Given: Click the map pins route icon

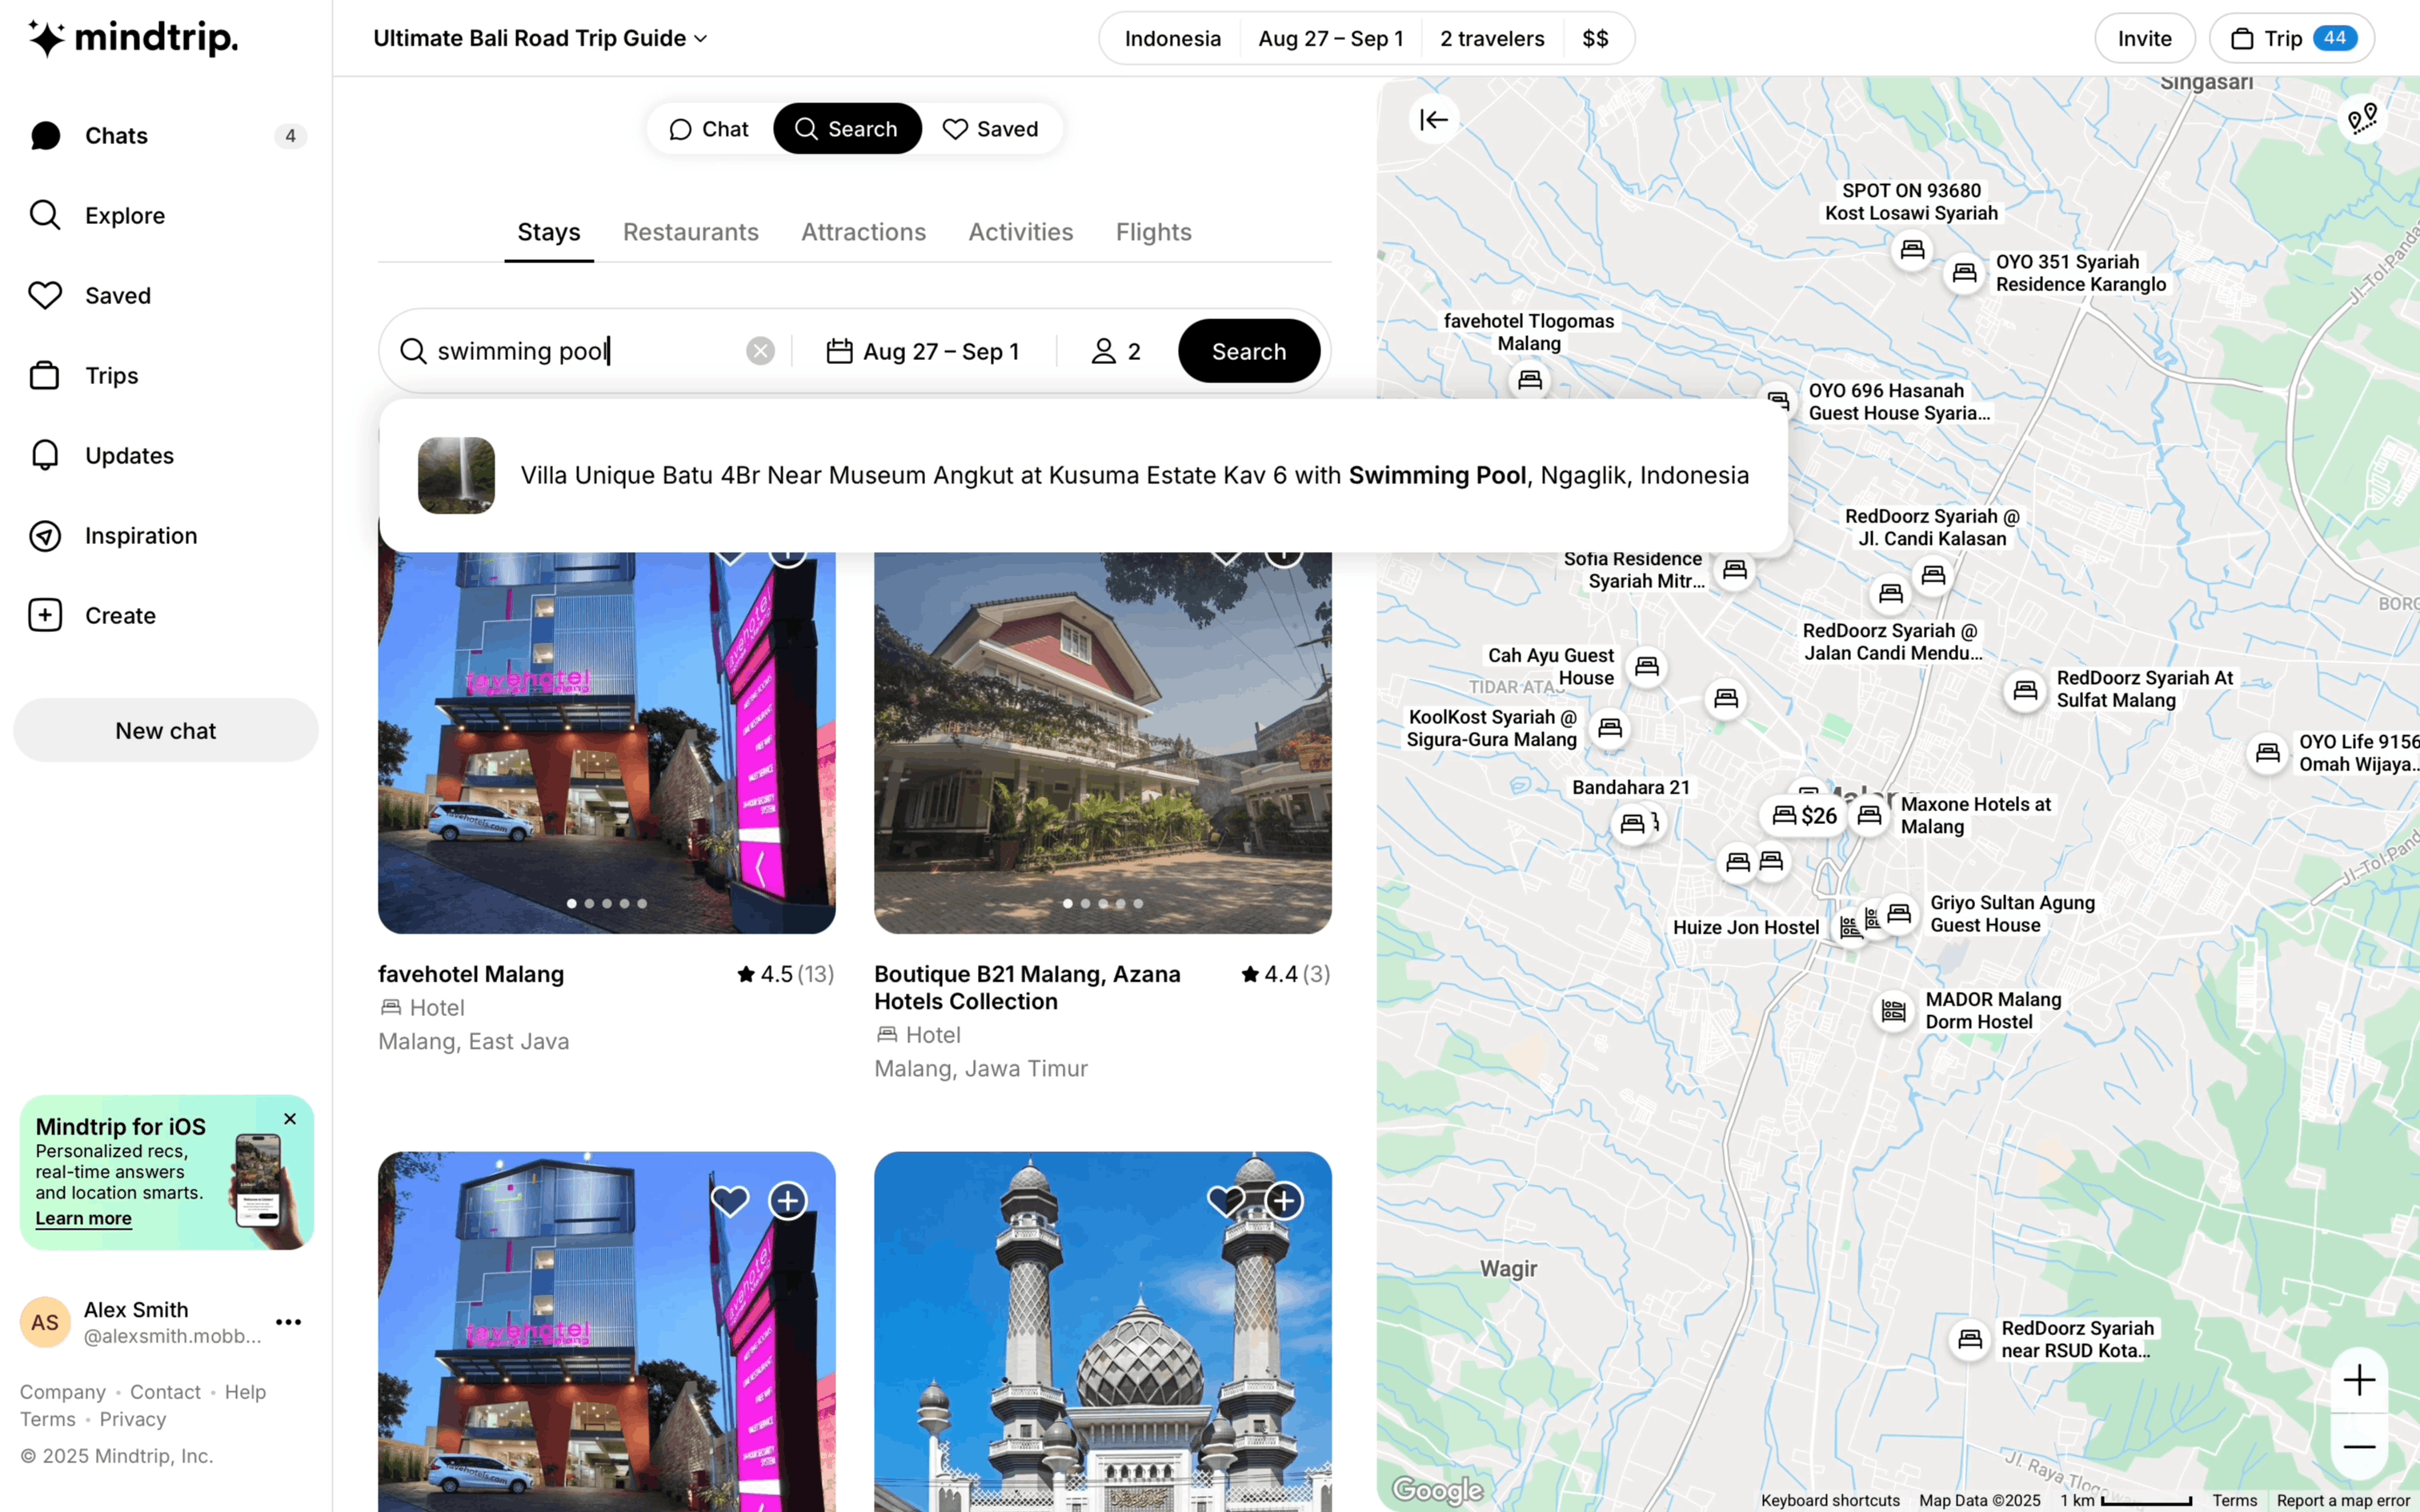Looking at the screenshot, I should [2362, 119].
